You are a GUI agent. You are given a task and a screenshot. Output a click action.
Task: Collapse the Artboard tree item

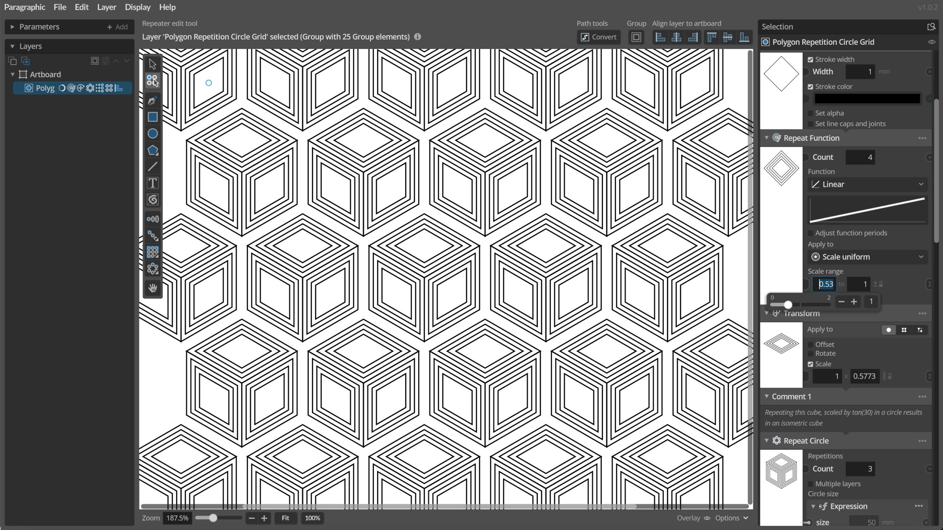coord(13,74)
